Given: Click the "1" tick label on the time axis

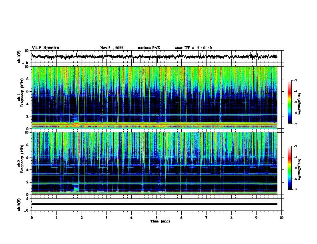Looking at the screenshot, I should [x=57, y=218].
